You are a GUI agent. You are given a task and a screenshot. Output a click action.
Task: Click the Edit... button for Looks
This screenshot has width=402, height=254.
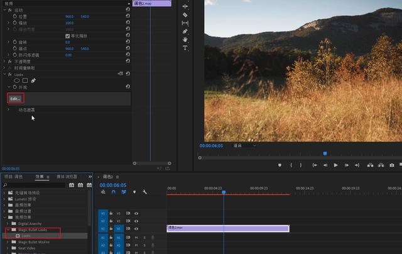(x=15, y=99)
